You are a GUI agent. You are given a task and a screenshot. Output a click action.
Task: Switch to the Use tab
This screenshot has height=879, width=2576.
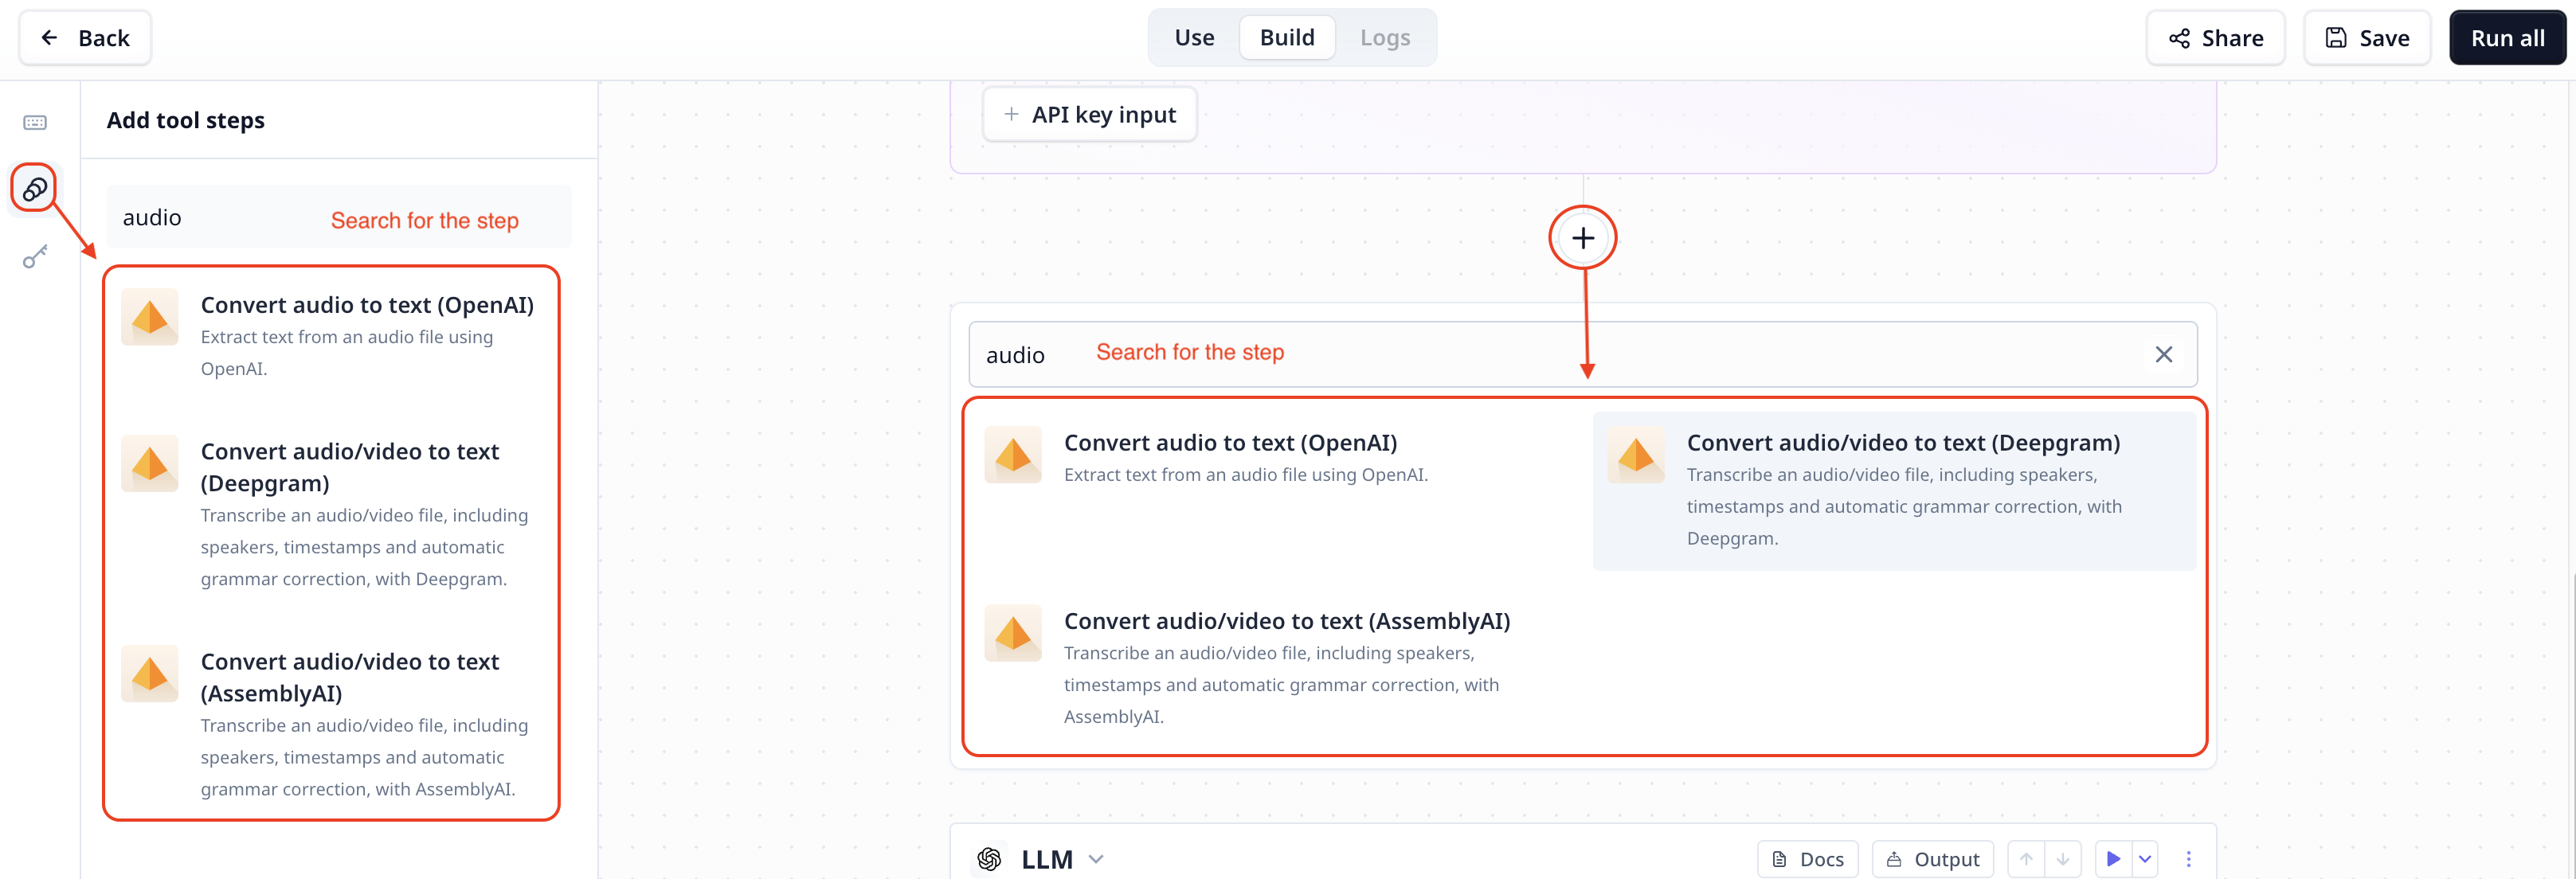point(1194,38)
